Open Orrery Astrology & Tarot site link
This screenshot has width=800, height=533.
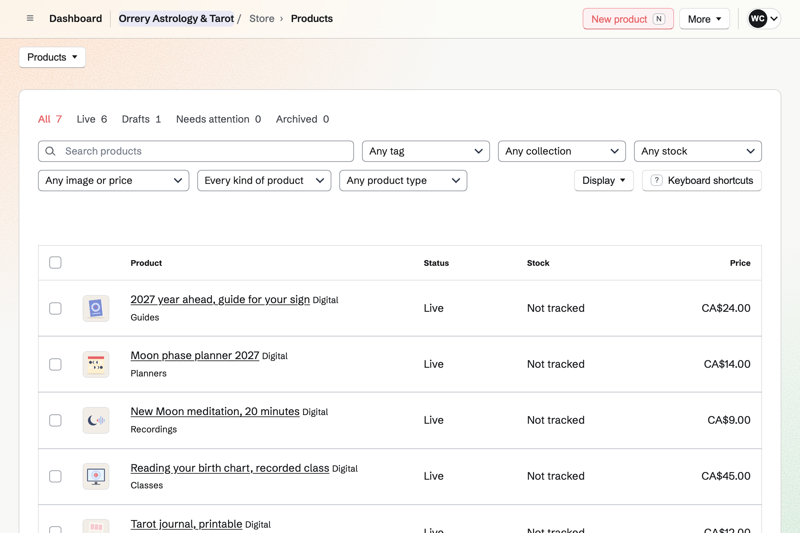[176, 18]
